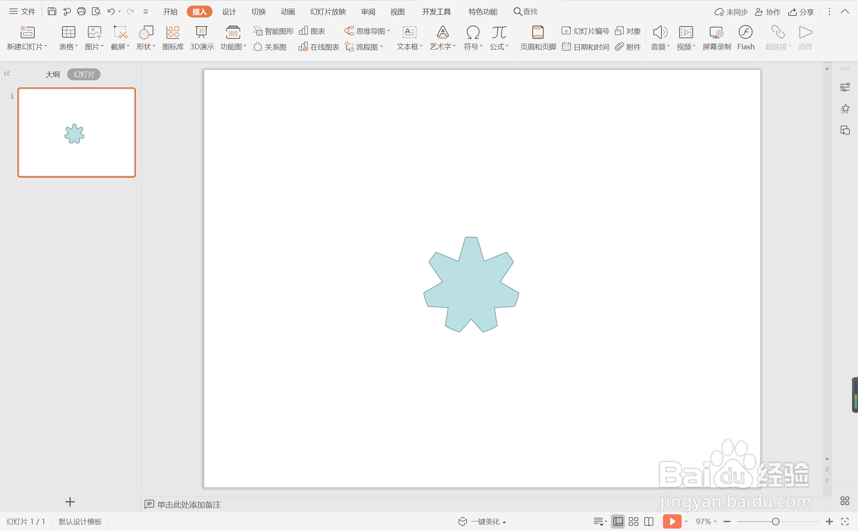The width and height of the screenshot is (858, 531).
Task: Insert 艺术字 word art
Action: 443,38
